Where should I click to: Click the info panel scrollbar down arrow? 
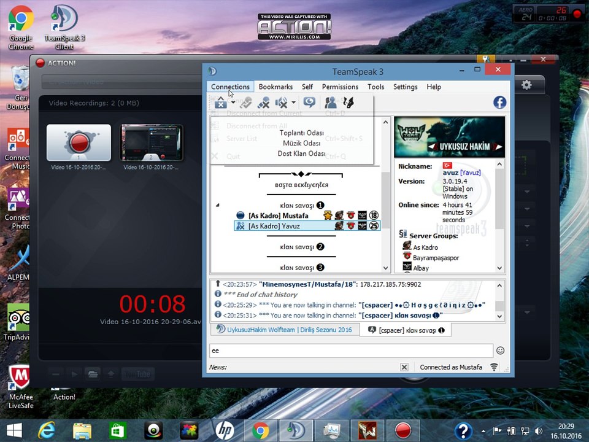click(499, 268)
